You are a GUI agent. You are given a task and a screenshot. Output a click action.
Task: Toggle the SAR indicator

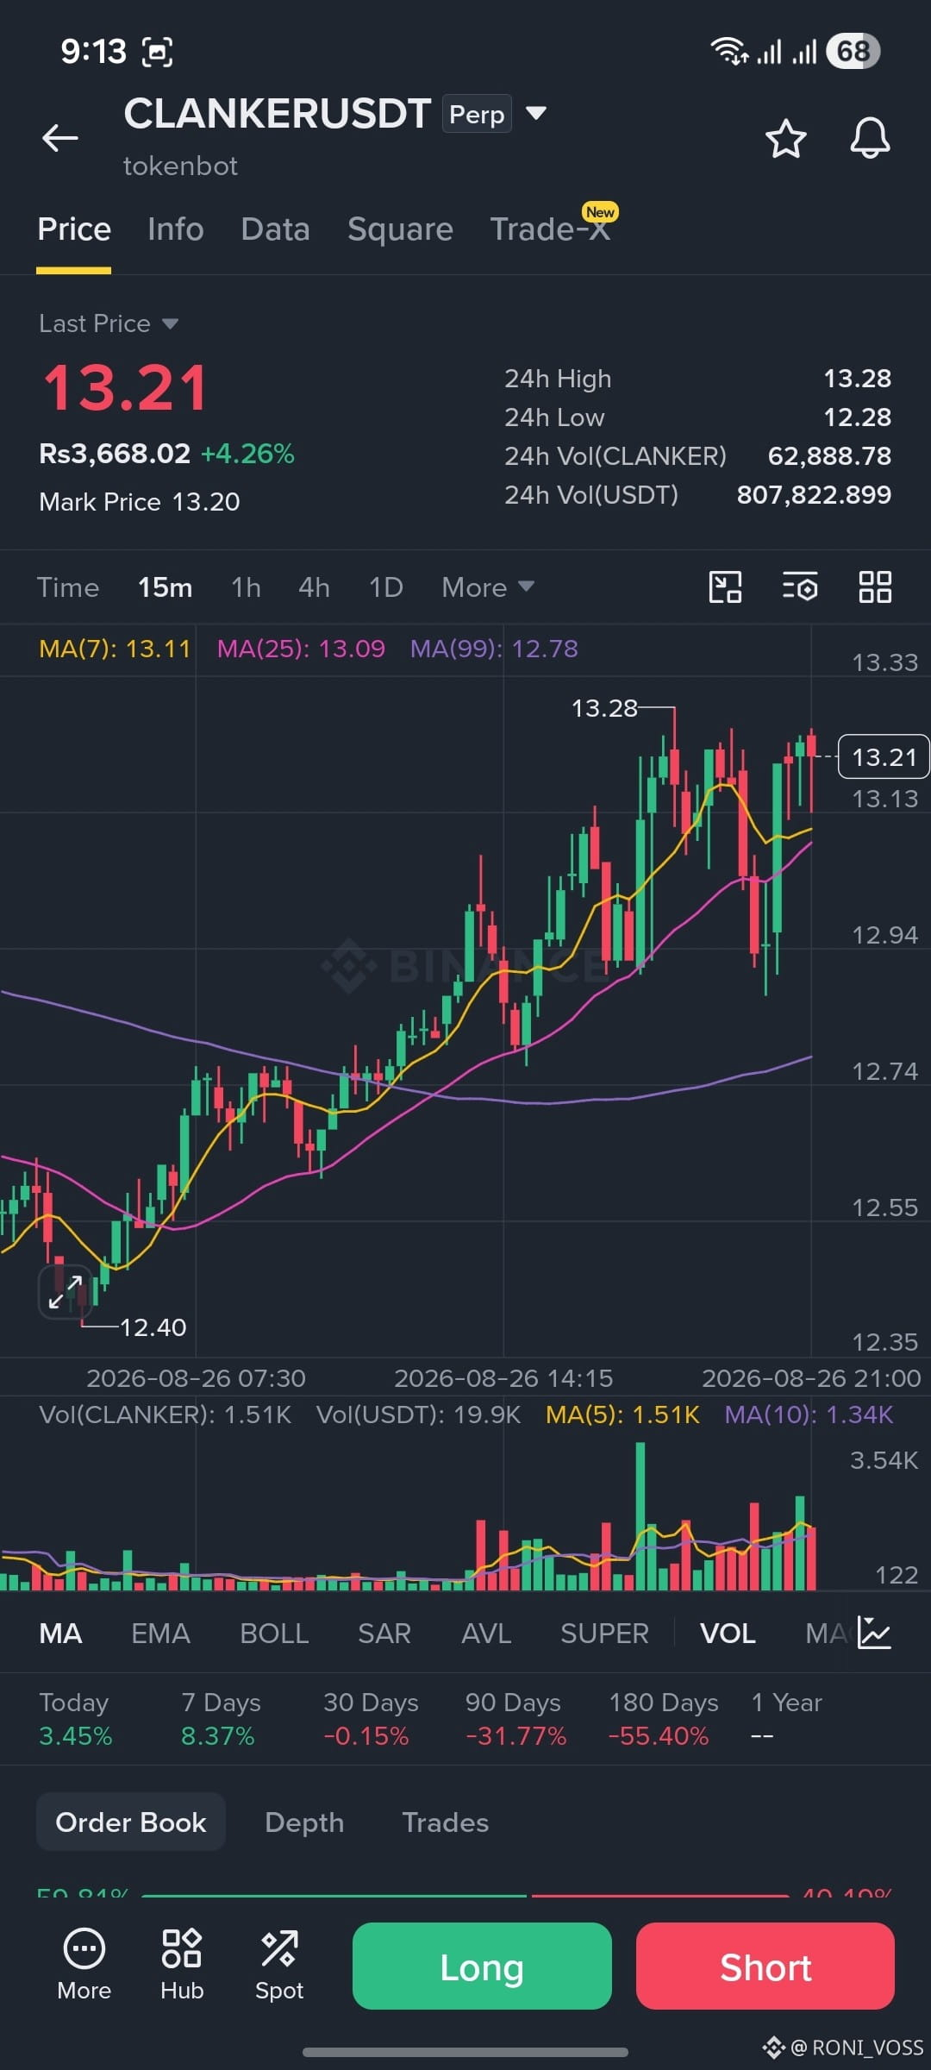(x=384, y=1634)
